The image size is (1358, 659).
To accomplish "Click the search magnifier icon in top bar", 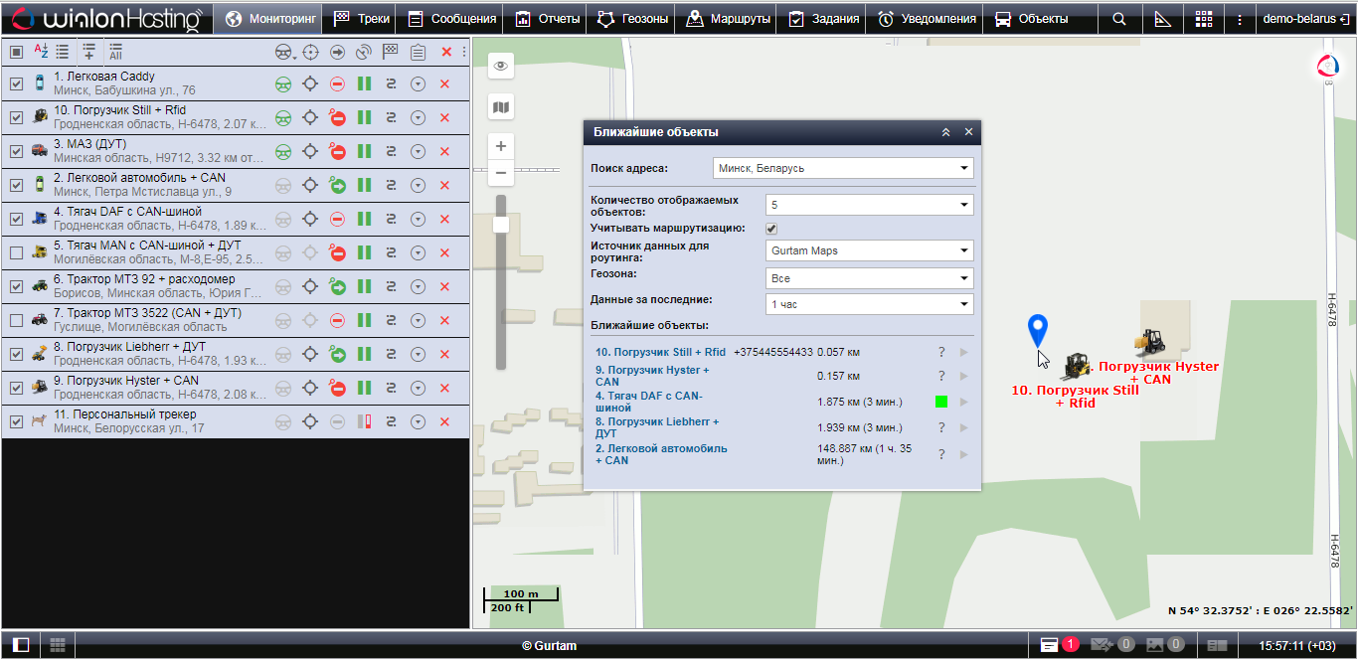I will 1119,19.
